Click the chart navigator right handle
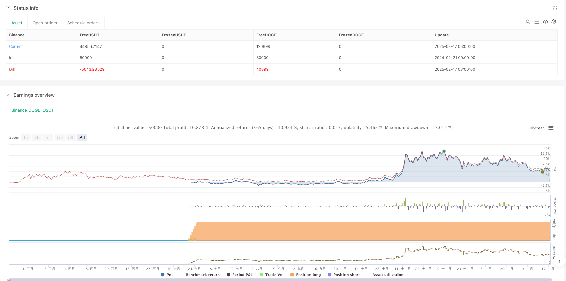Viewport: 566px width, 281px height. point(550,280)
